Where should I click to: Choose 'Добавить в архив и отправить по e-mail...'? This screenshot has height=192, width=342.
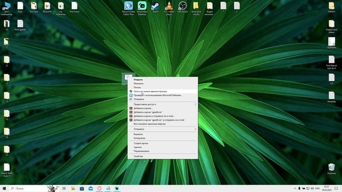(x=162, y=116)
